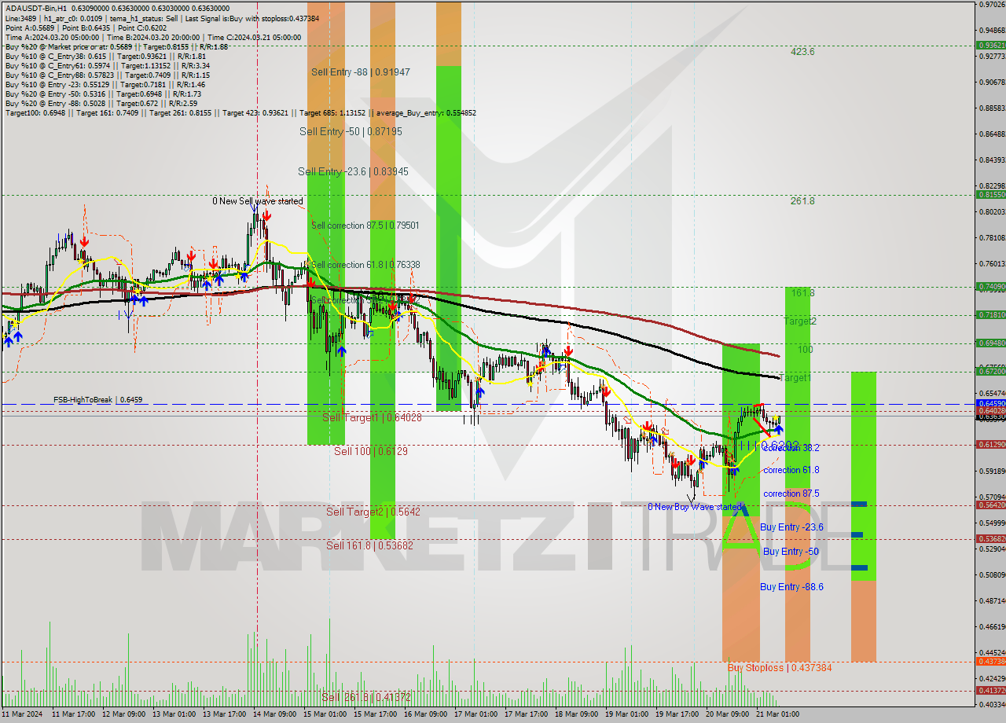Click the 'Buy Entry -50' label

click(x=791, y=552)
